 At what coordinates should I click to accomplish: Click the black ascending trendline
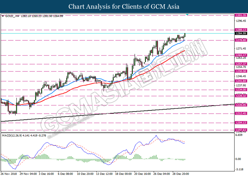(117, 113)
